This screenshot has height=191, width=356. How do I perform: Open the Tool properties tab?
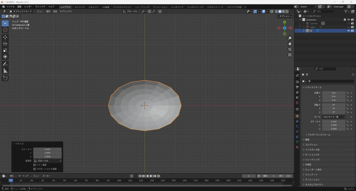(x=297, y=75)
